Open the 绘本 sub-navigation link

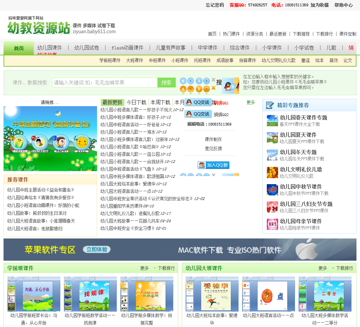coord(320,61)
